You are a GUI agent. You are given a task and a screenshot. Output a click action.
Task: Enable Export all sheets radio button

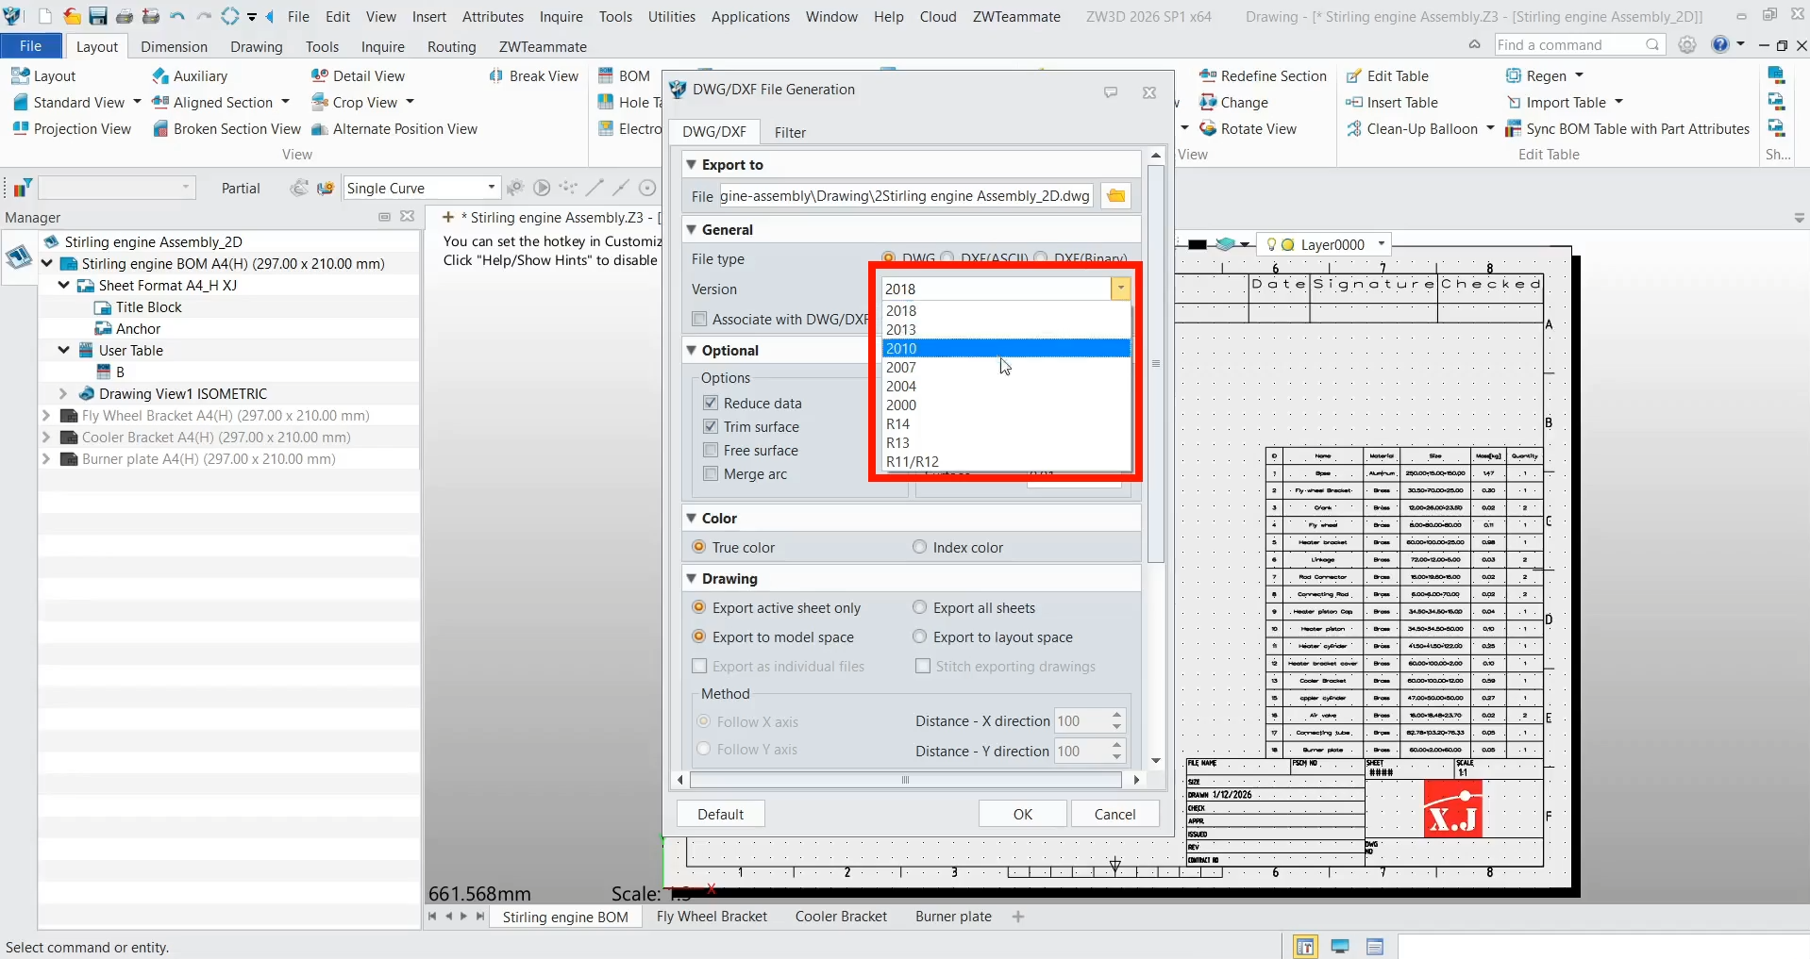(920, 607)
